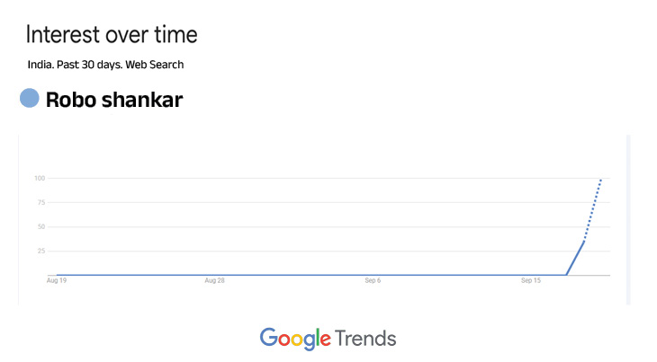
Task: Click the Sep 15 date label
Action: [x=531, y=281]
